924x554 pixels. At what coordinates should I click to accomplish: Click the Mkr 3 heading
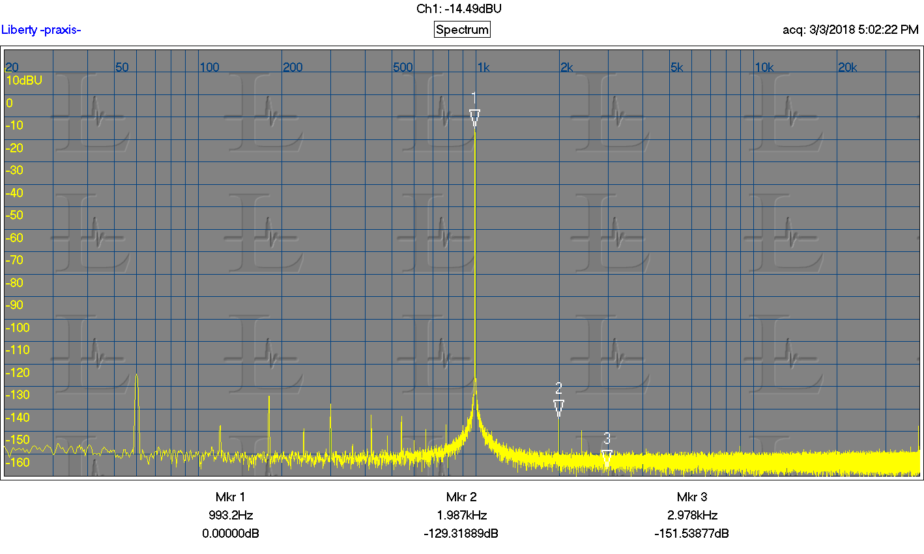pyautogui.click(x=692, y=497)
